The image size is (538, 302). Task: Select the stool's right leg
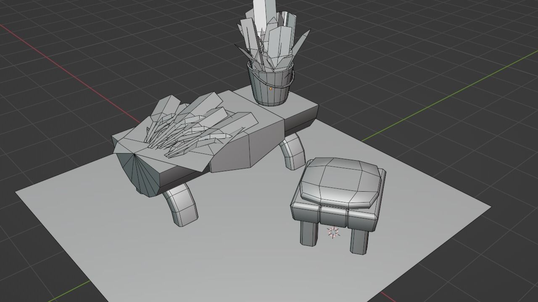point(359,241)
